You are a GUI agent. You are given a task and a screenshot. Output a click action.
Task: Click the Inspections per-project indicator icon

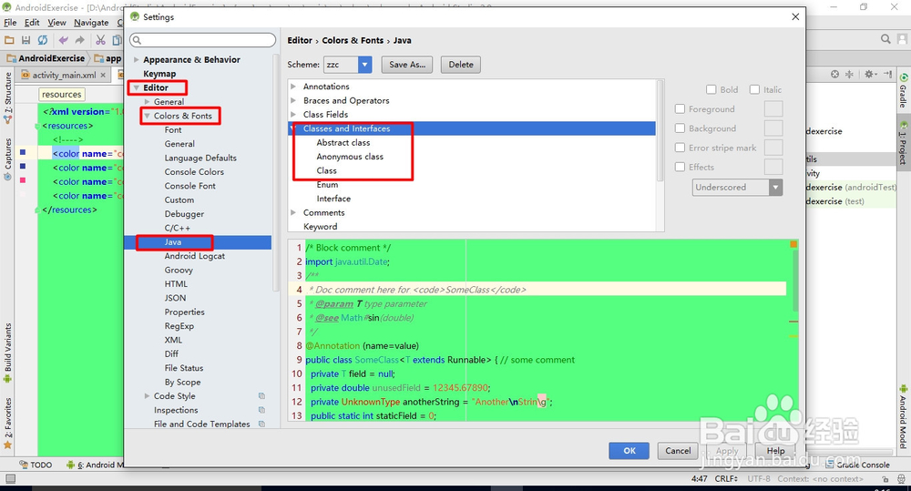point(261,410)
